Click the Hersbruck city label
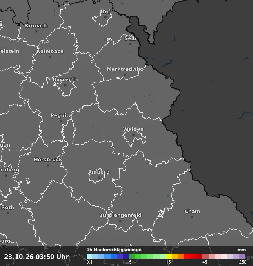This screenshot has height=266, width=253. click(x=48, y=160)
